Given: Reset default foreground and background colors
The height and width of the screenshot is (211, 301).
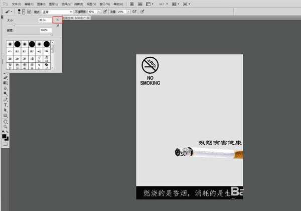Looking at the screenshot, I should click(x=3, y=132).
